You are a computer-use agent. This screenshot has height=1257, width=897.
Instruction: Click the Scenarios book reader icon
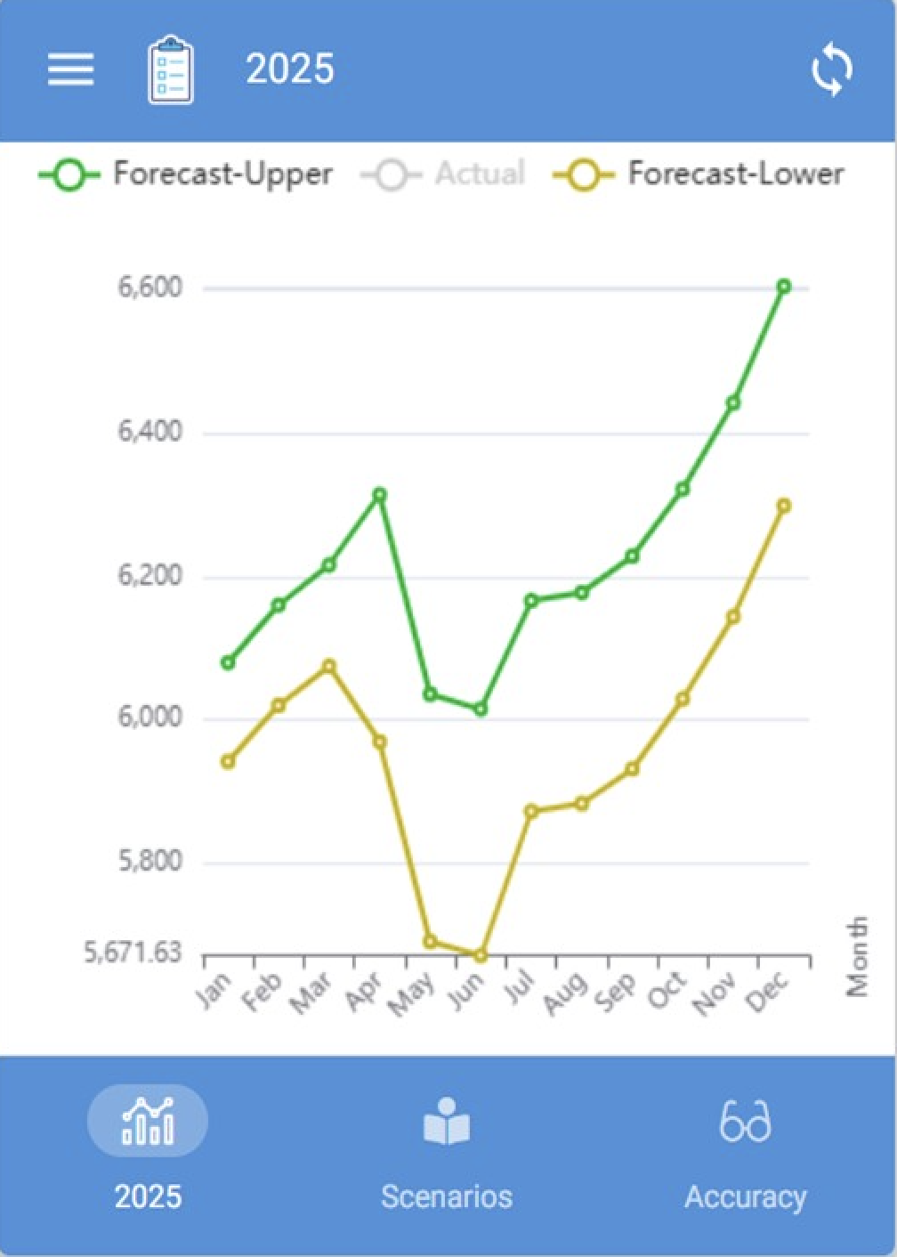[x=447, y=1121]
